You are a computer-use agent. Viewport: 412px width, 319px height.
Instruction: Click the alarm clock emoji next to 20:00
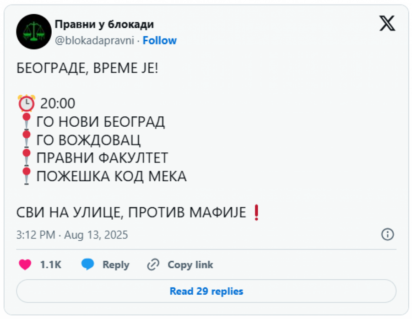tap(27, 103)
